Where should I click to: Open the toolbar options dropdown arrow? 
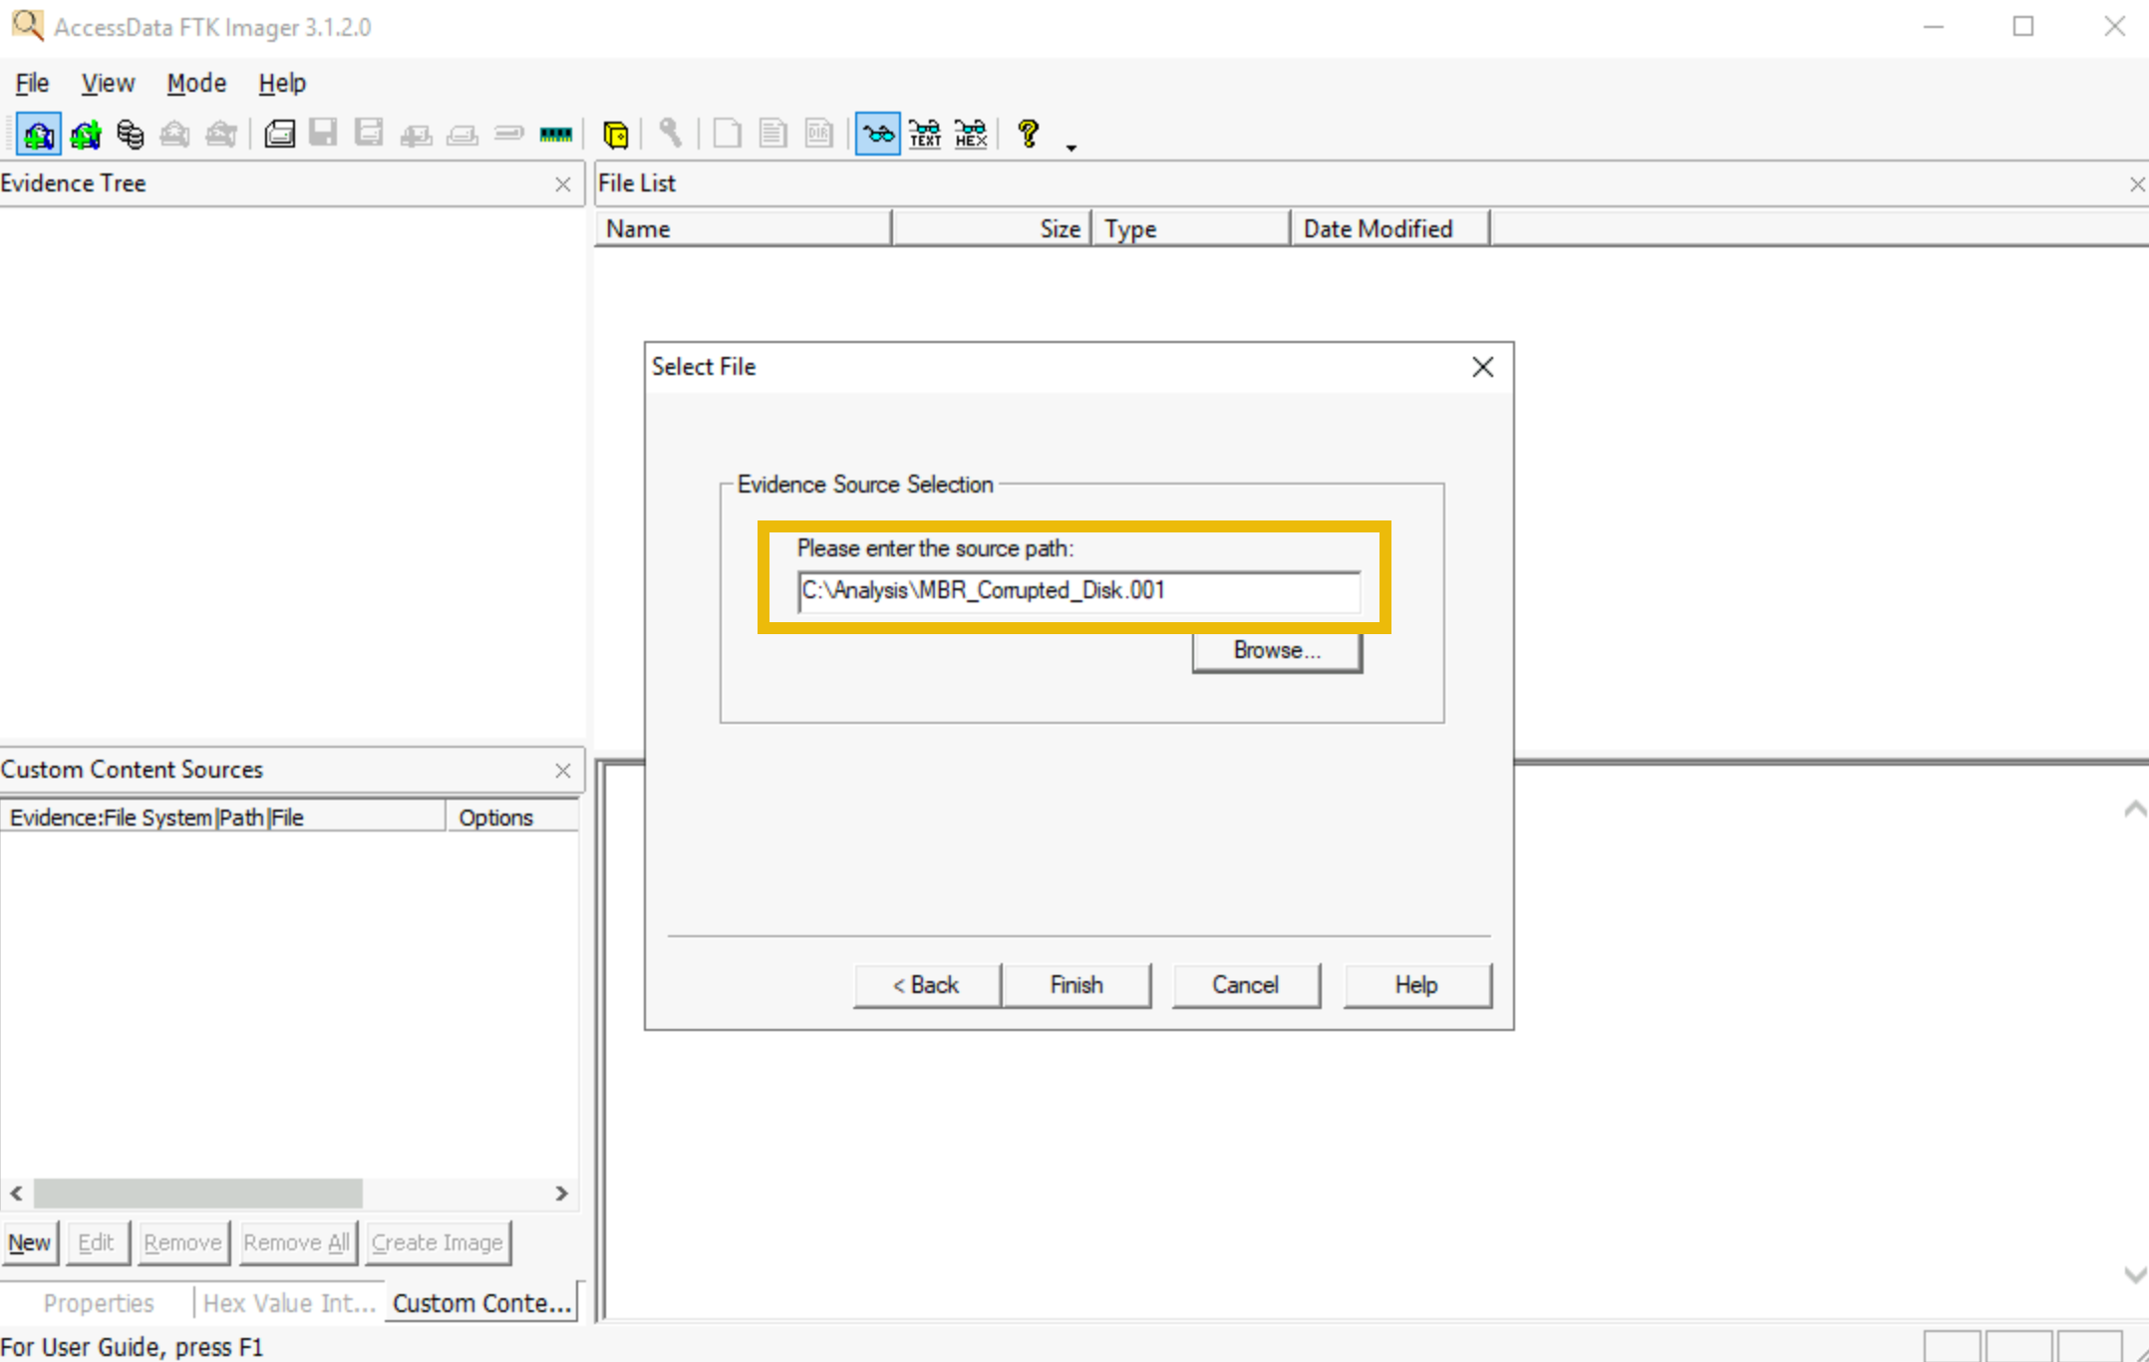tap(1072, 148)
